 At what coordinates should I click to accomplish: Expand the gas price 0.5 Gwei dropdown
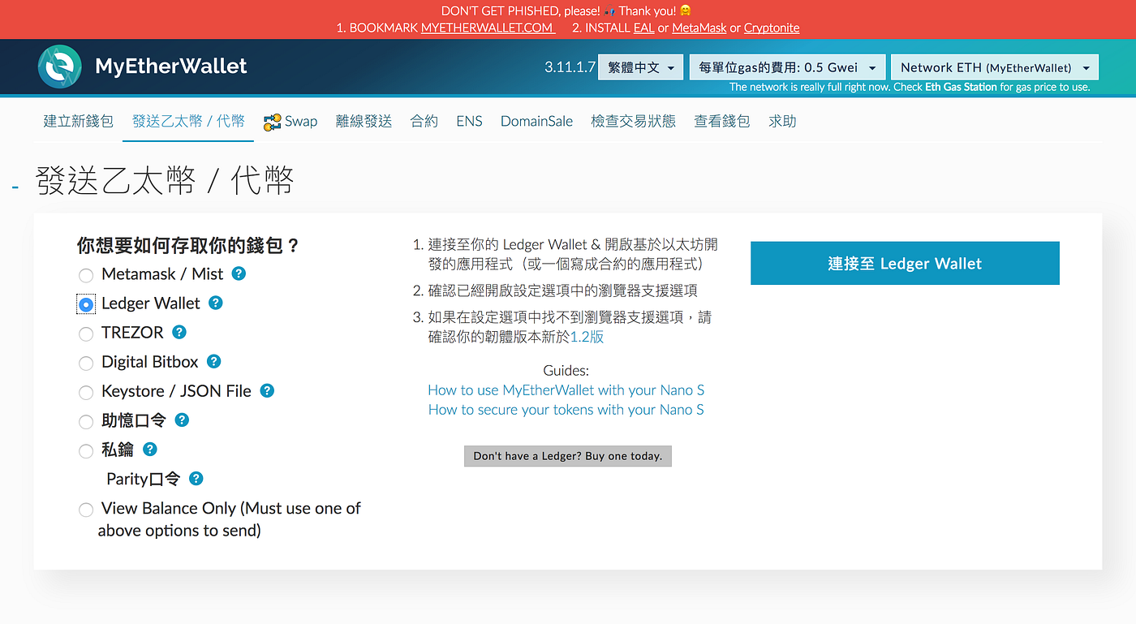pos(787,67)
